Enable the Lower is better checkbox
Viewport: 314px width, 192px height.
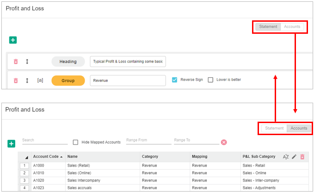point(211,80)
